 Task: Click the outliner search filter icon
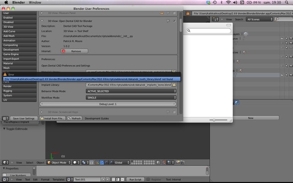(277, 19)
